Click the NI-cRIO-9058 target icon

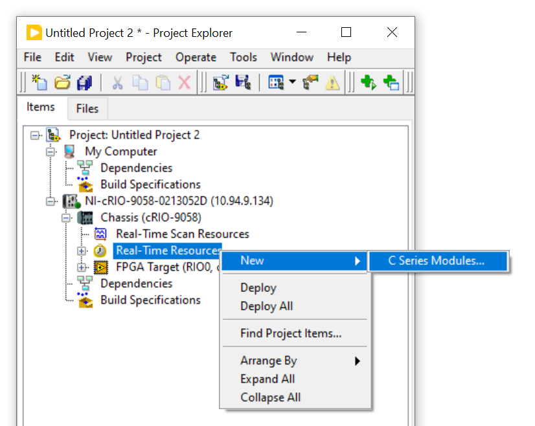72,201
